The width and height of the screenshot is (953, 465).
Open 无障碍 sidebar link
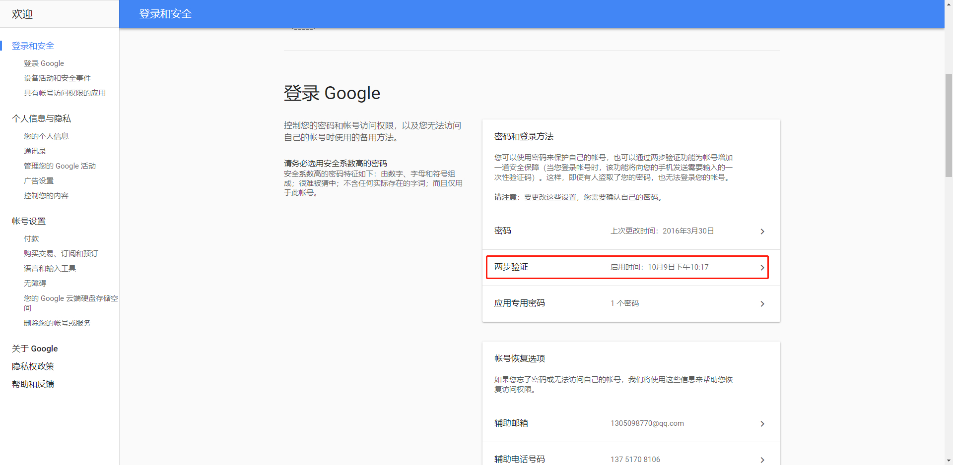pos(35,284)
